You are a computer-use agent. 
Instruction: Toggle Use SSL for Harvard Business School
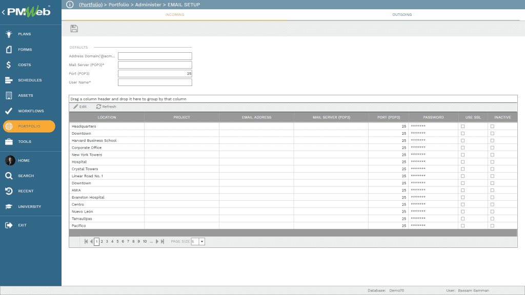click(x=463, y=140)
